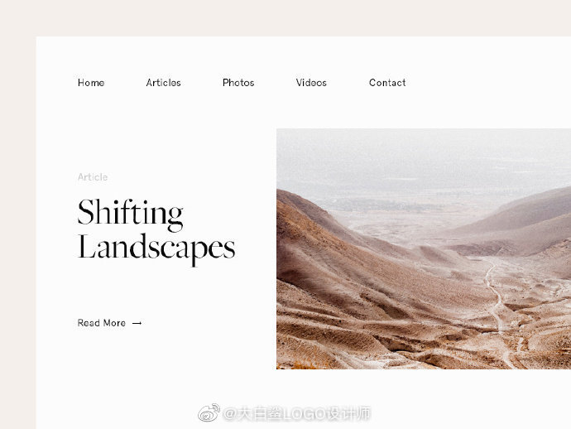Click the grey Article category label
The height and width of the screenshot is (429, 571).
pyautogui.click(x=93, y=177)
